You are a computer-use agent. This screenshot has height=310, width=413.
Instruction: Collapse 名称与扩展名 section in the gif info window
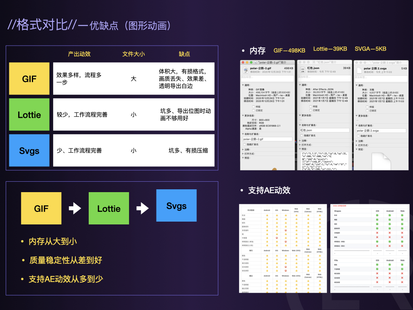click(243, 134)
